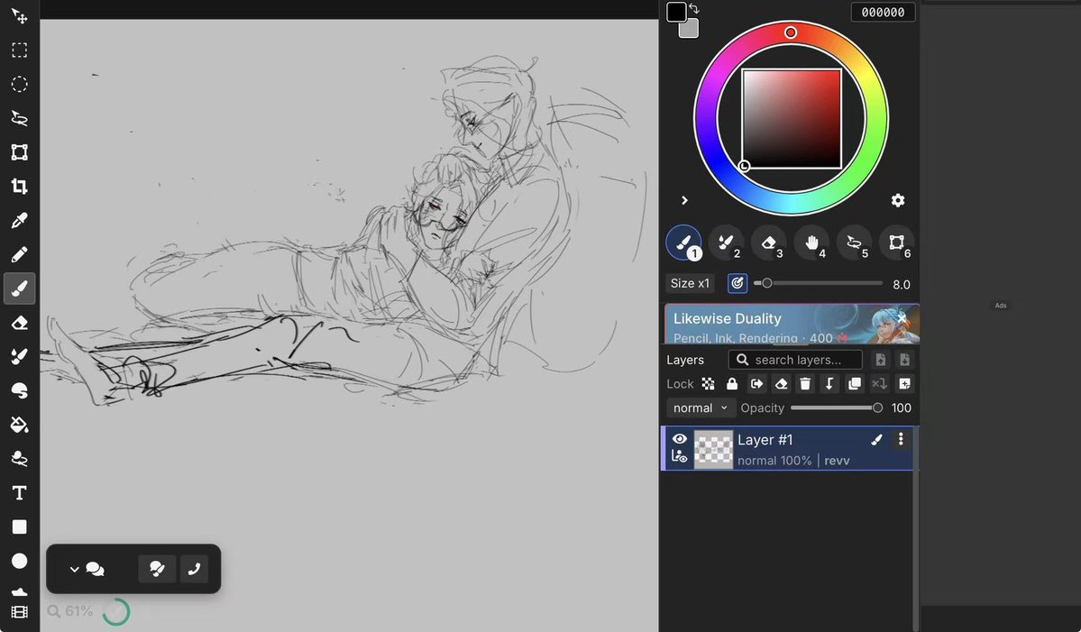Select tool slot 5 lasso preset

pos(854,243)
